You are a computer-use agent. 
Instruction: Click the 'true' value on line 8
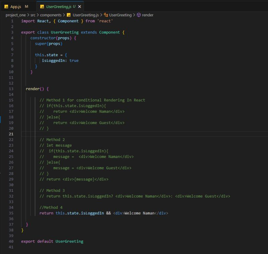pyautogui.click(x=74, y=61)
